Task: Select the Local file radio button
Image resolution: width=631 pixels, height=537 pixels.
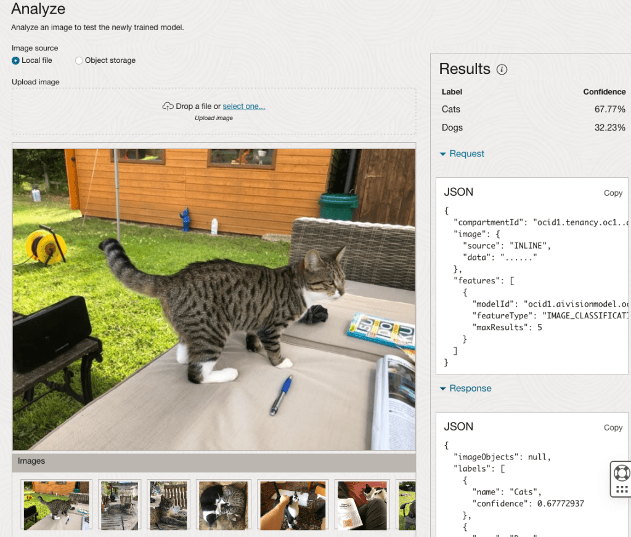Action: pos(16,60)
